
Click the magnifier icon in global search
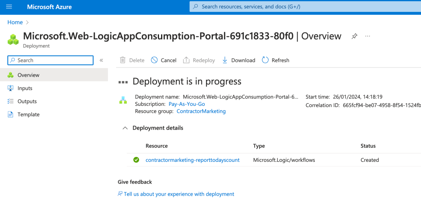[x=196, y=7]
